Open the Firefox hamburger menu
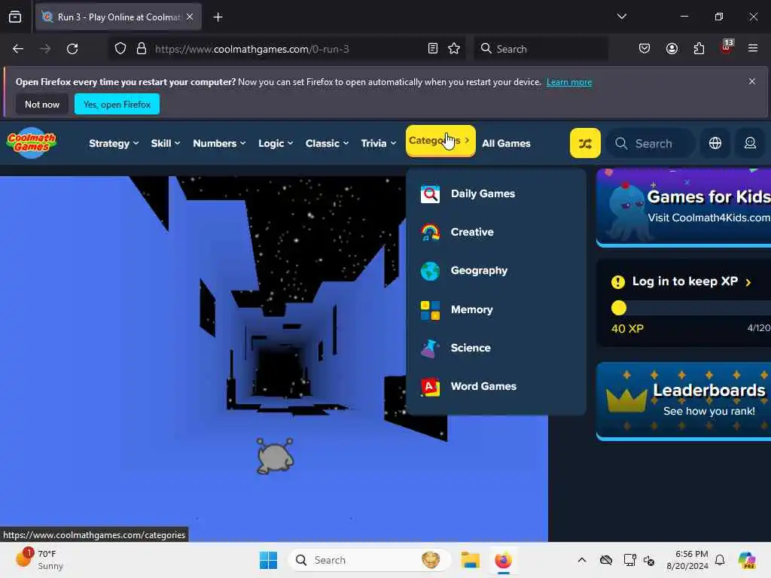The width and height of the screenshot is (771, 578). click(753, 49)
